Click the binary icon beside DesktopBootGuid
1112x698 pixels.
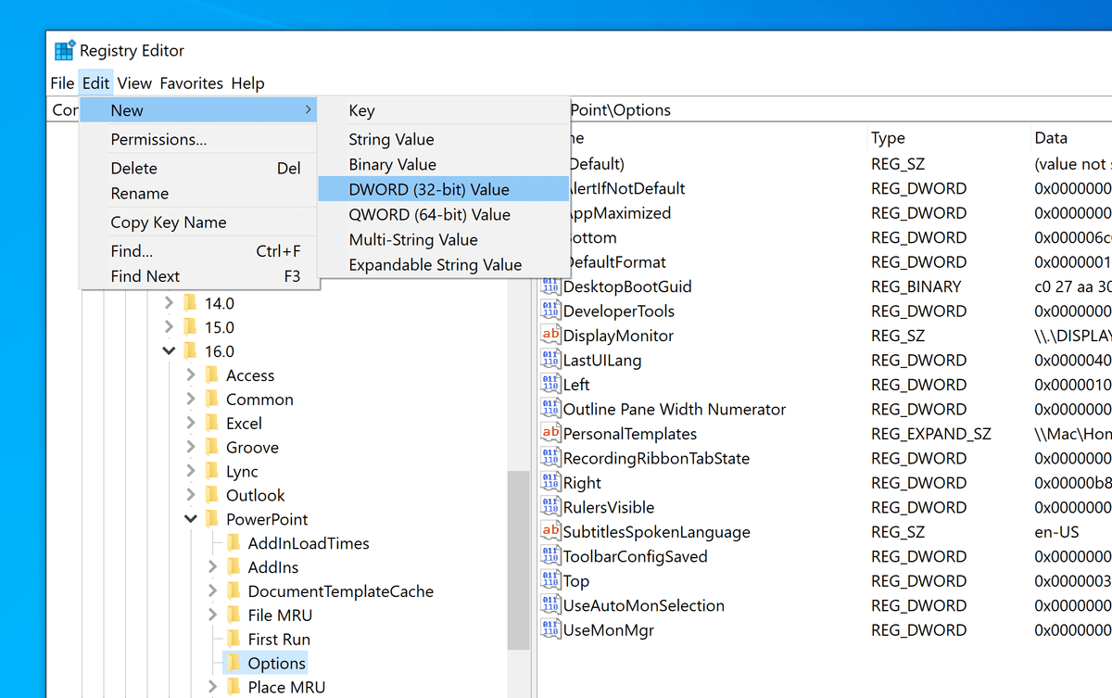tap(550, 286)
